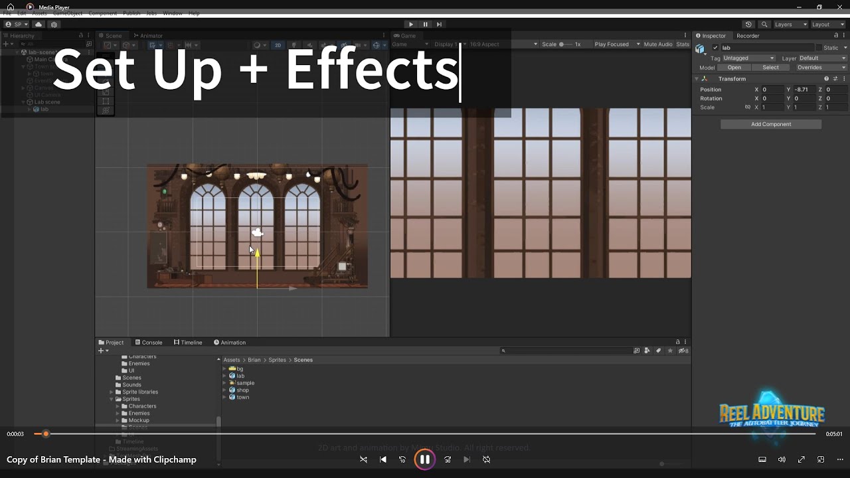Switch to the Timeline tab
This screenshot has height=478, width=850.
[x=188, y=343]
